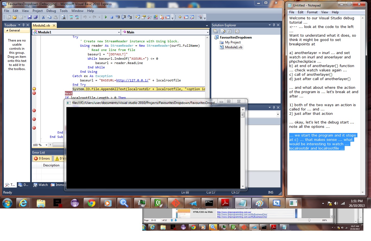Open Object Browser toolbar icon
Screen dimensions: 371x241
(x=156, y=17)
